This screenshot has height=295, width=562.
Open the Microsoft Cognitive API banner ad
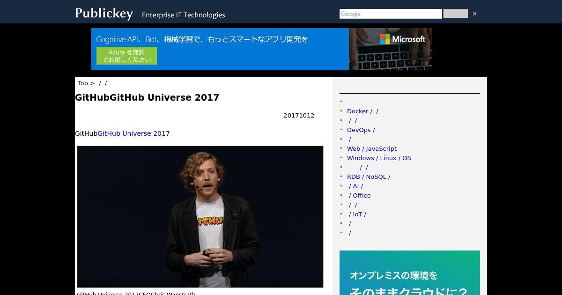[262, 49]
